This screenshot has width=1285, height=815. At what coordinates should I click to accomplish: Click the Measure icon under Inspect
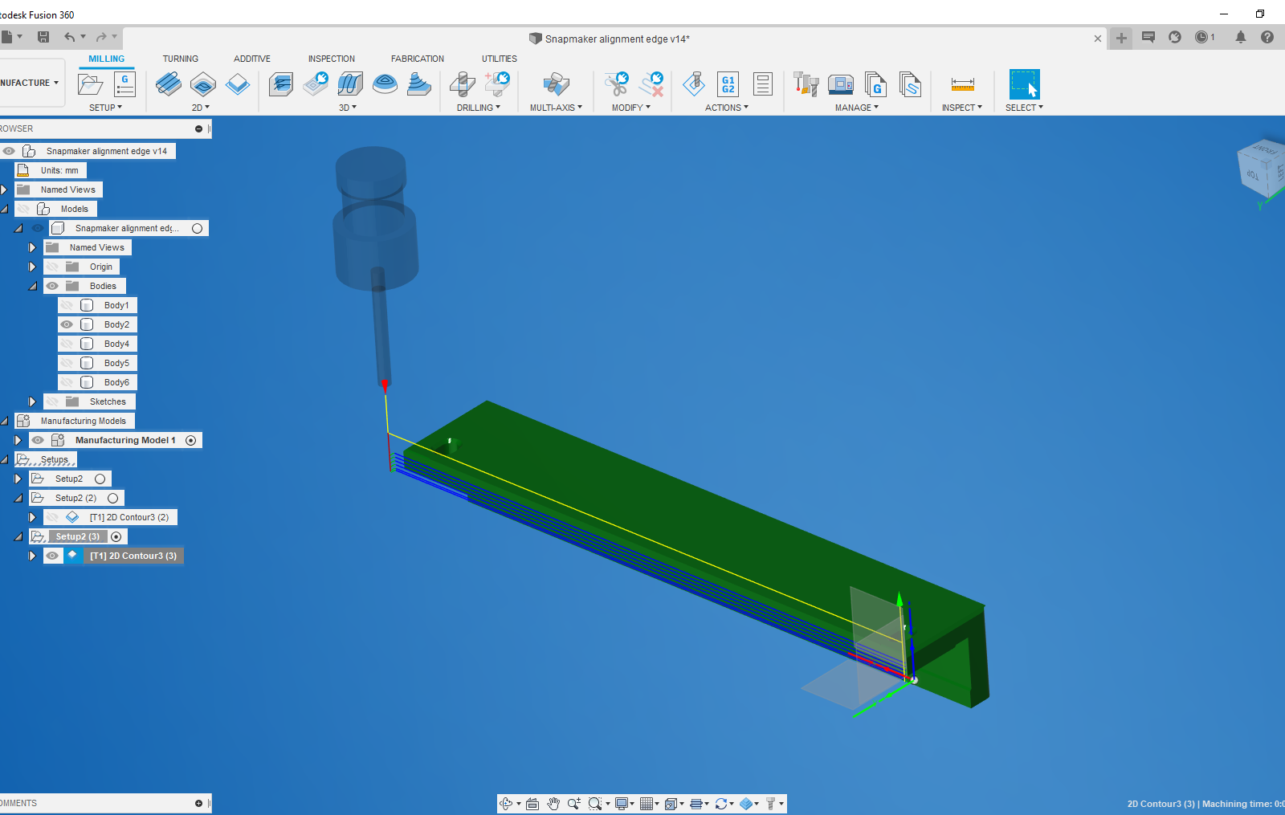click(x=961, y=84)
